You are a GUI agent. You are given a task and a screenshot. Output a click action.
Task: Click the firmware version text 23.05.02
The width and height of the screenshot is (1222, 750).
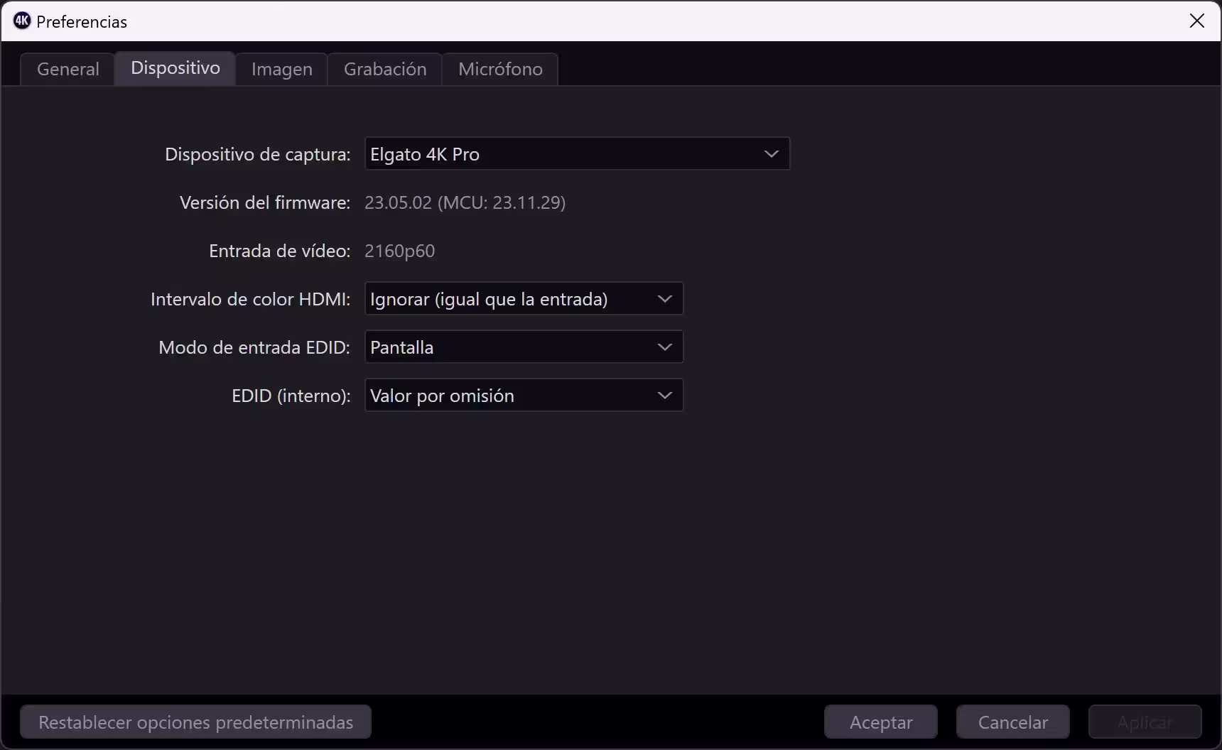pyautogui.click(x=398, y=202)
